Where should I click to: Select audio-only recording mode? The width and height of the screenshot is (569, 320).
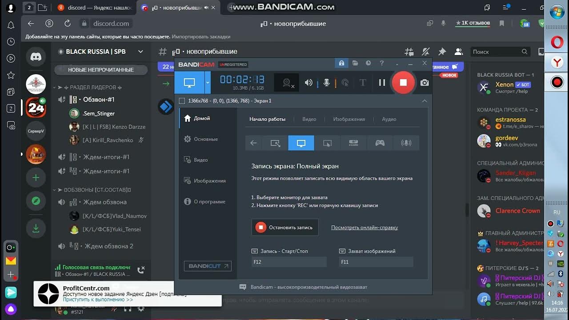406,143
